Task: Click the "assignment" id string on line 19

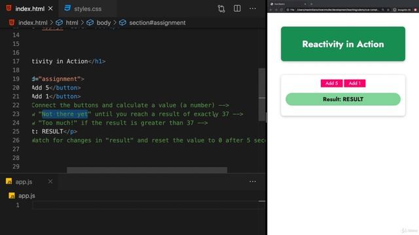Action: pyautogui.click(x=60, y=79)
